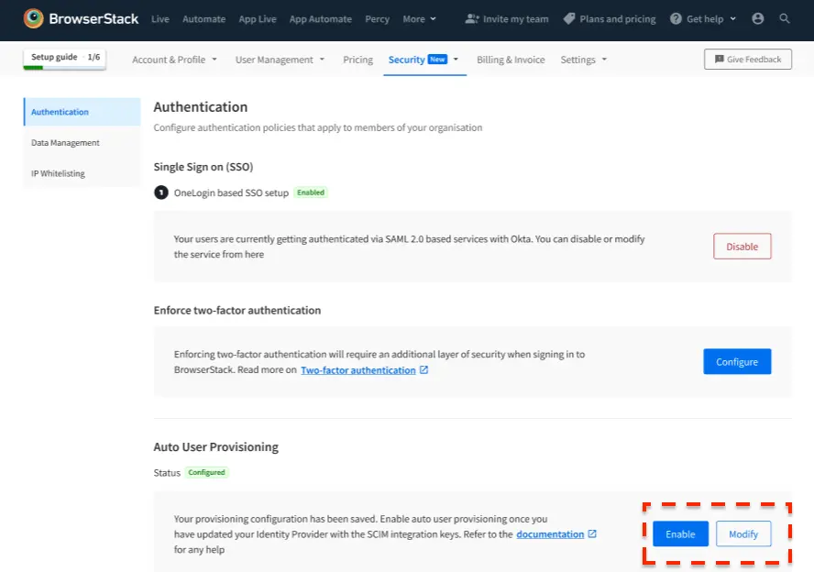The width and height of the screenshot is (814, 572).
Task: Enable auto user provisioning
Action: pyautogui.click(x=680, y=533)
